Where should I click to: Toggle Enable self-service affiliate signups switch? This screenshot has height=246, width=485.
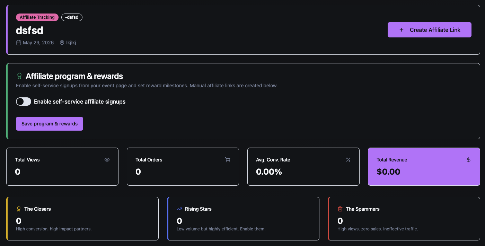pyautogui.click(x=24, y=102)
